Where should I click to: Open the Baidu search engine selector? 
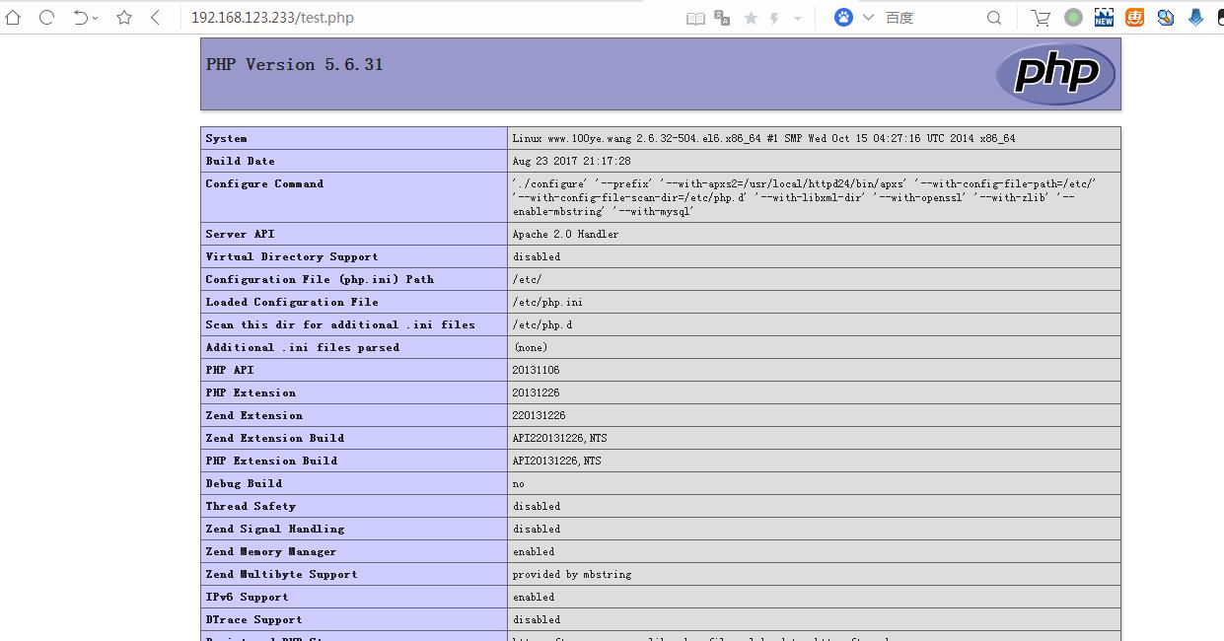pos(853,18)
